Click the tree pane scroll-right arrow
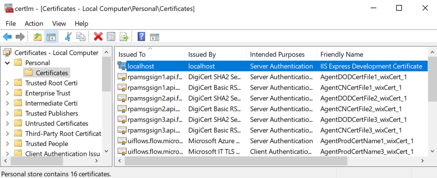The width and height of the screenshot is (437, 178). 96,161
